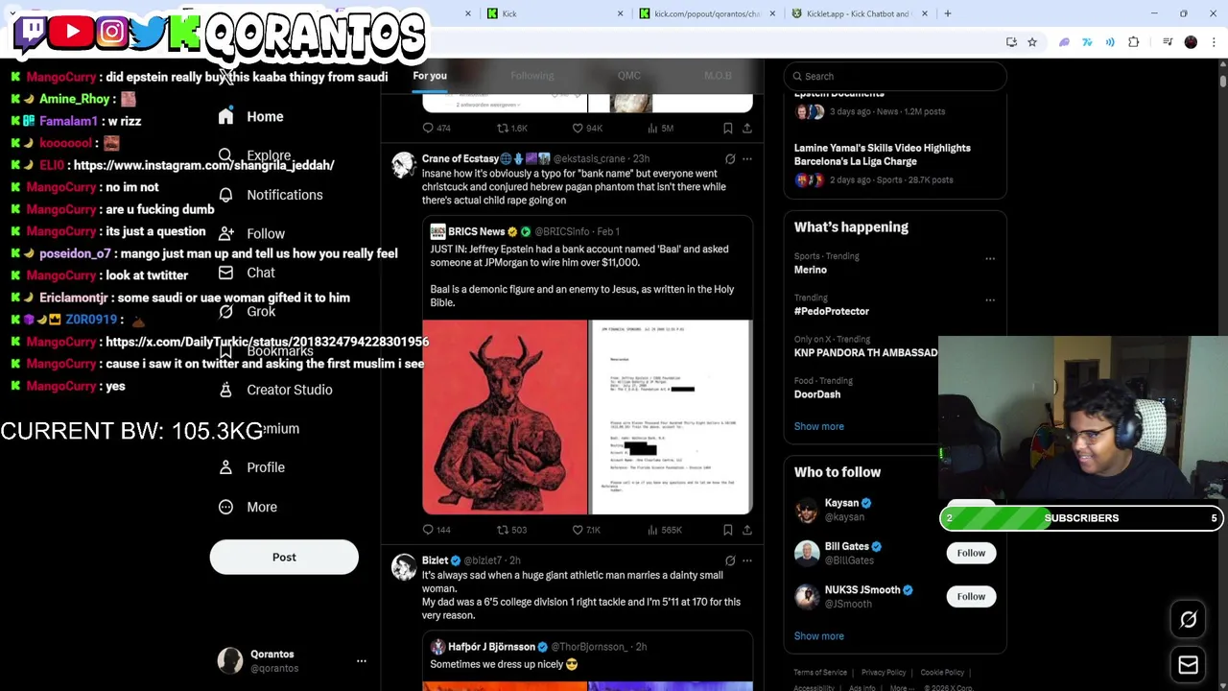View analytics of the 5M views tweet

click(661, 128)
